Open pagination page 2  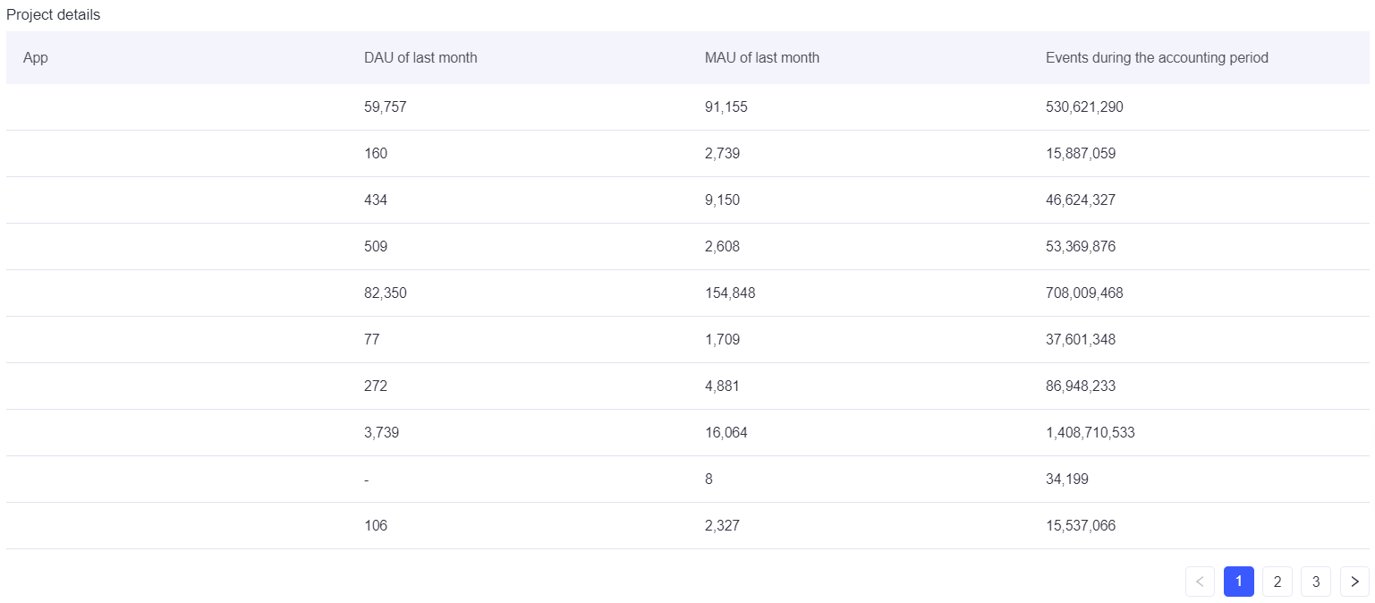point(1277,582)
